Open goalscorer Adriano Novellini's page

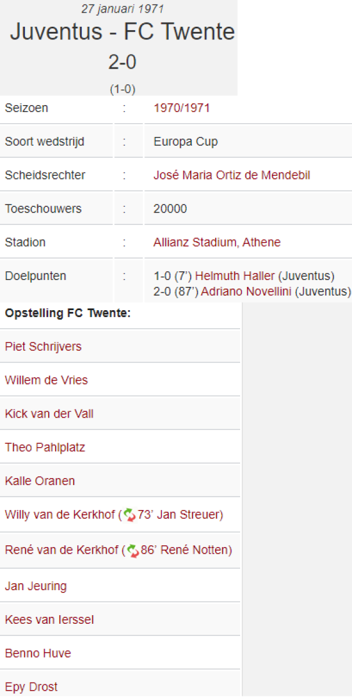(246, 292)
